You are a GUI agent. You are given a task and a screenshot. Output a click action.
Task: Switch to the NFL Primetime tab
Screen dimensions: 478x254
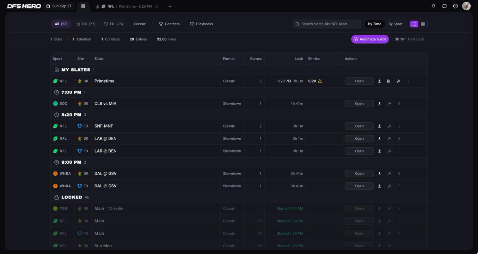pyautogui.click(x=127, y=6)
